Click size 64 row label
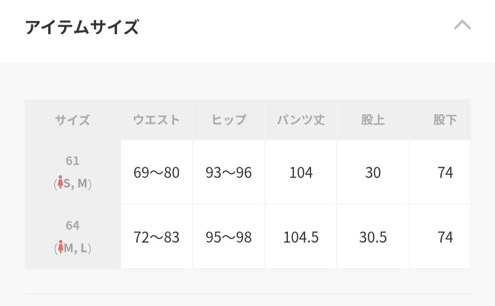Screen dimensions: 495x306 tap(72, 237)
